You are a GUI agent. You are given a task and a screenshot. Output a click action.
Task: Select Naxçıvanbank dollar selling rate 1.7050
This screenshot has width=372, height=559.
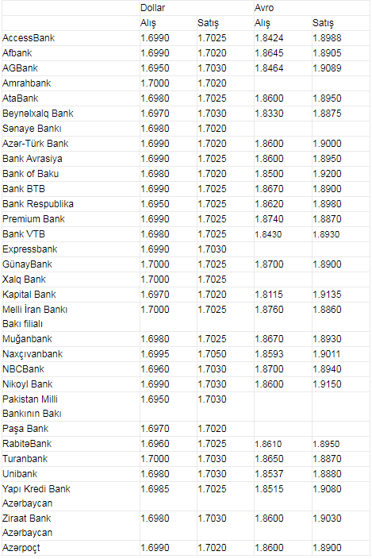pyautogui.click(x=212, y=354)
